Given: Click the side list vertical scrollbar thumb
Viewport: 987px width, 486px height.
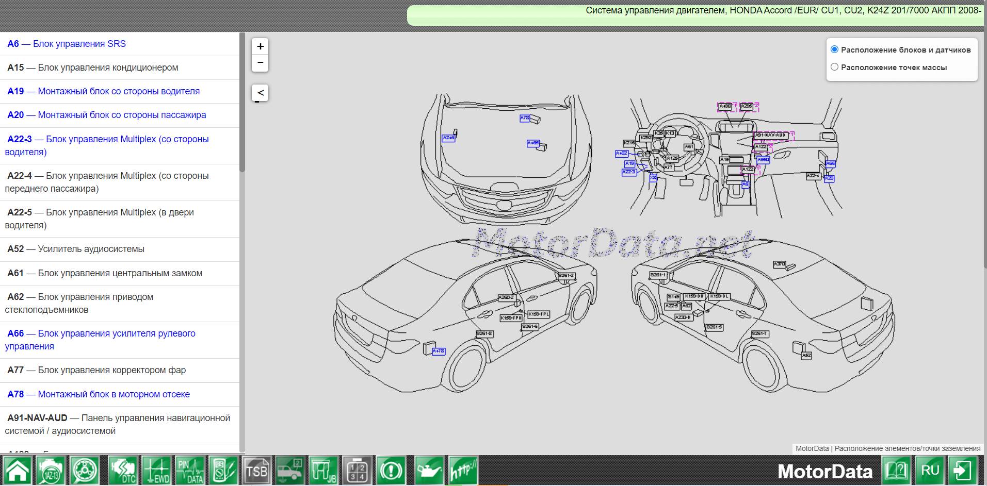Looking at the screenshot, I should [242, 102].
